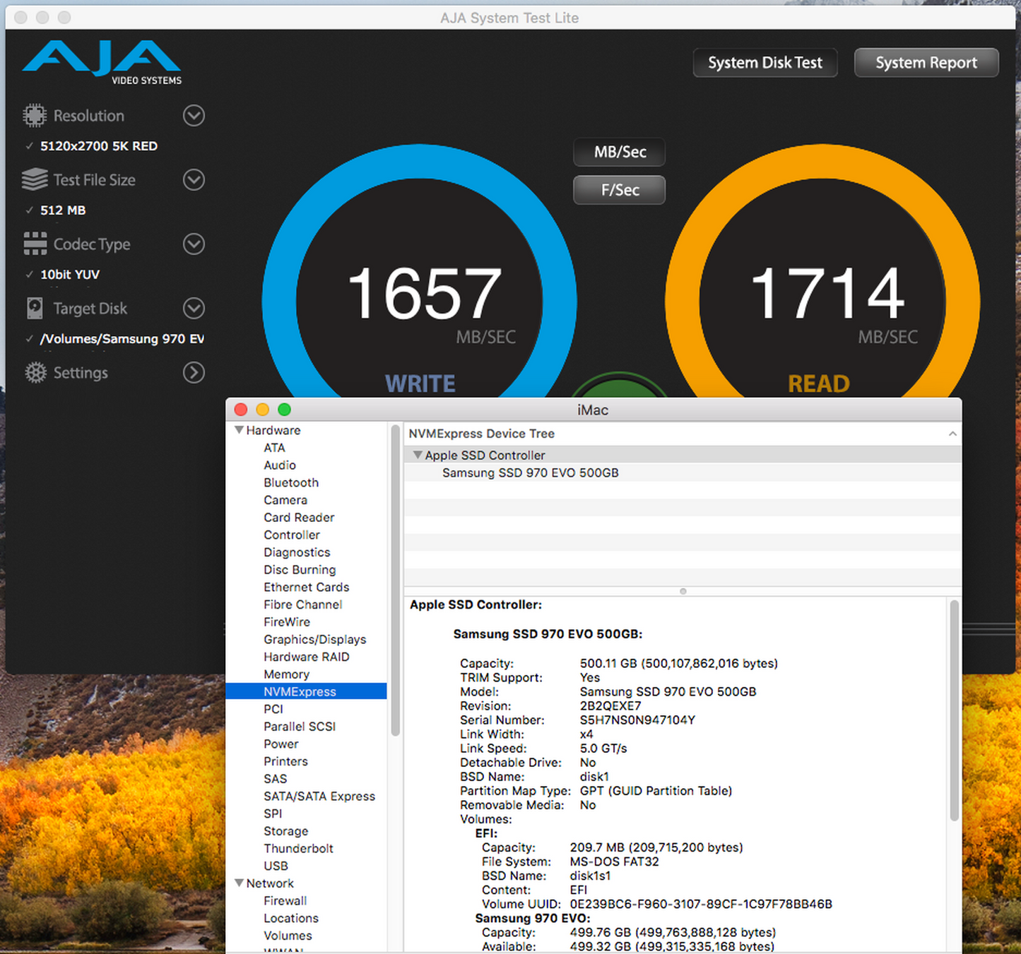Expand the Resolution dropdown arrow
This screenshot has width=1021, height=954.
pyautogui.click(x=194, y=116)
